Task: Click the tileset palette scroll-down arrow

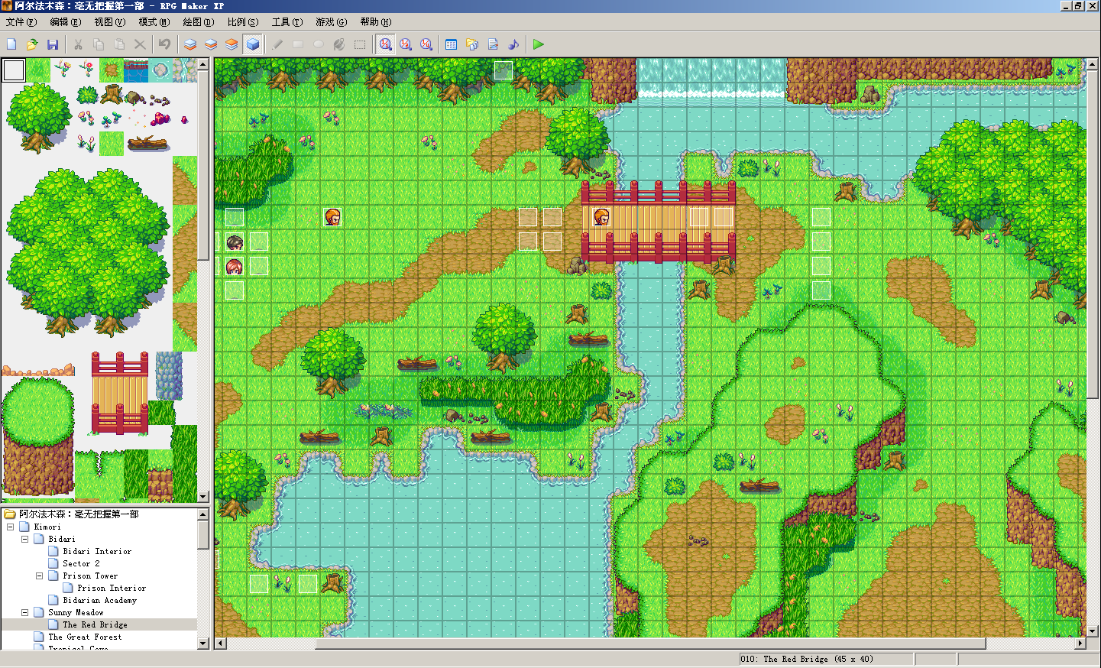Action: (x=203, y=496)
